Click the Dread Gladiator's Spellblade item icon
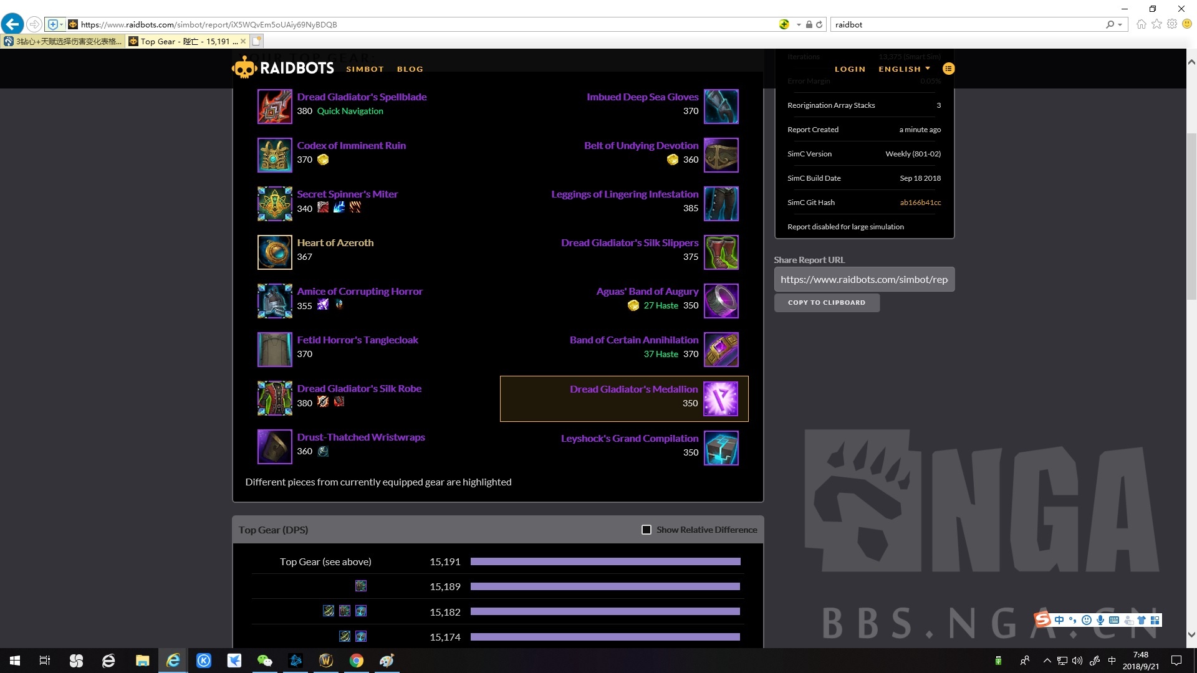1197x673 pixels. tap(274, 107)
